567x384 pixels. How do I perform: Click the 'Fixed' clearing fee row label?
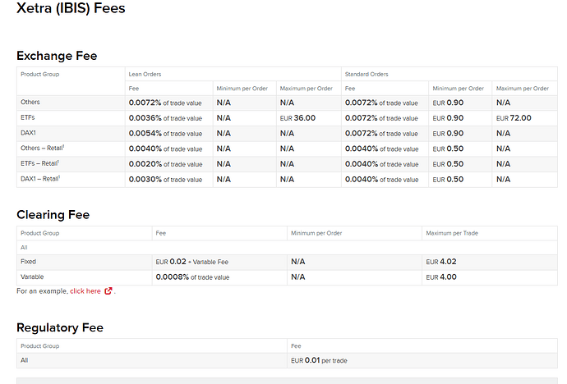28,261
